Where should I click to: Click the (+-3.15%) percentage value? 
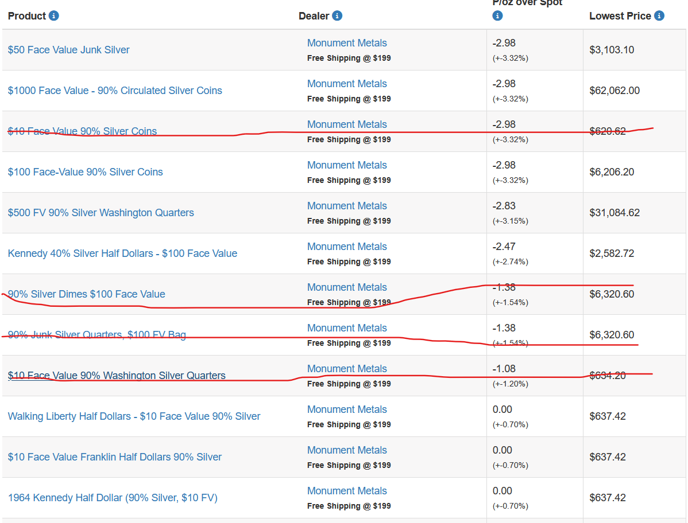tap(510, 221)
